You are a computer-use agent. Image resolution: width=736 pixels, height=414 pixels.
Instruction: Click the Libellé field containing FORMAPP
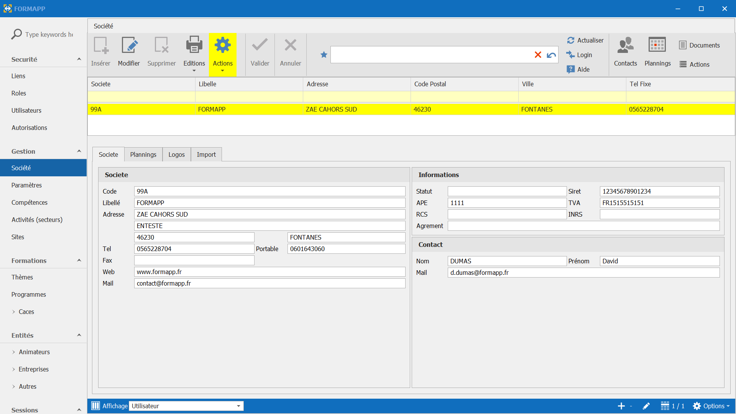pyautogui.click(x=270, y=203)
